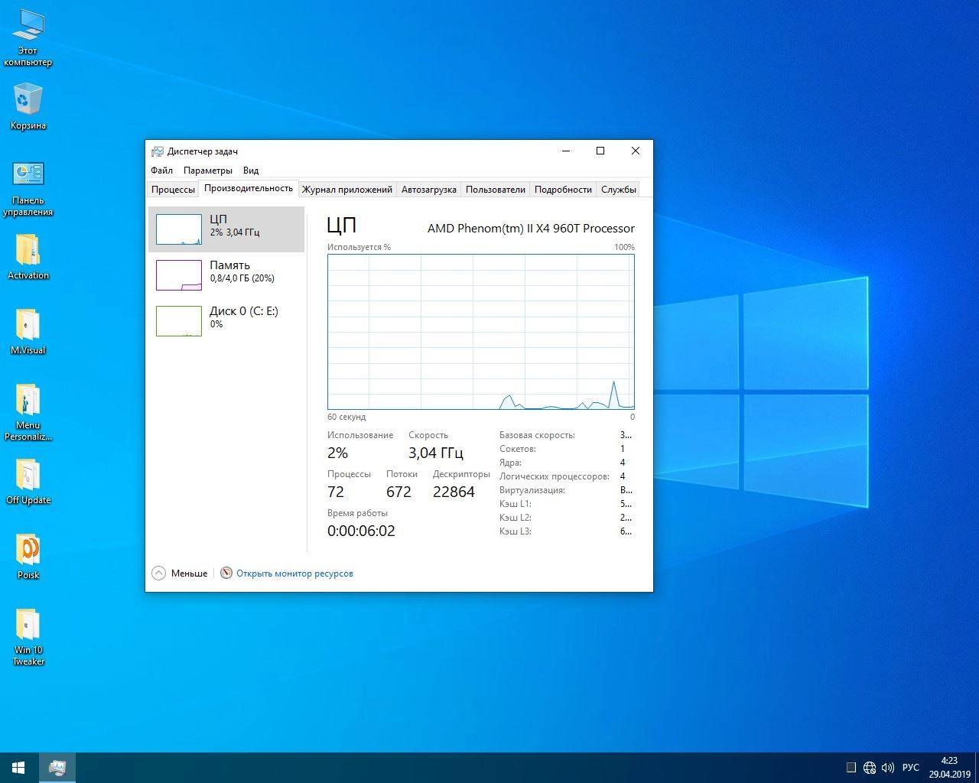
Task: Switch to the Журнал приложений tab
Action: point(347,190)
